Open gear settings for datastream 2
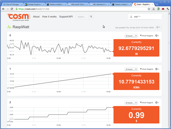This screenshot has height=129, width=171. point(157,103)
